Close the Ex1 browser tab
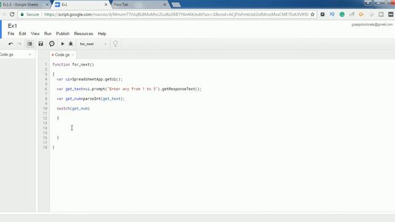Viewport: 395px width, 222px height. click(x=106, y=4)
